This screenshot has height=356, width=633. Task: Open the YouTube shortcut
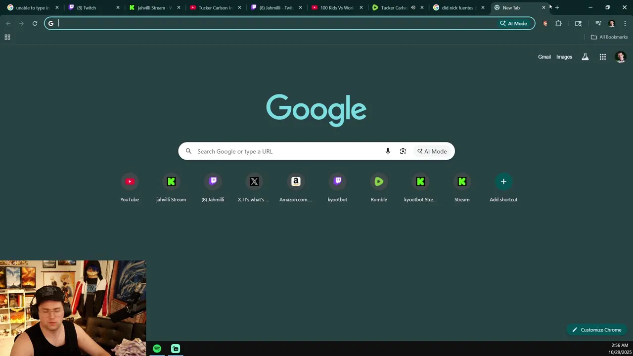coord(130,188)
